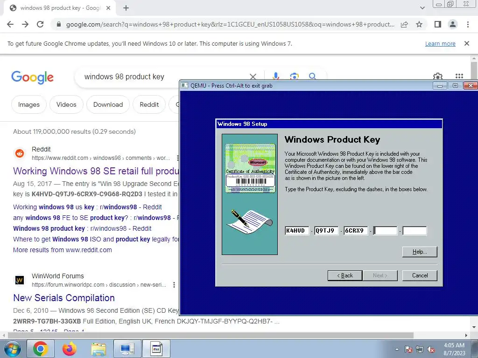This screenshot has height=358, width=478.
Task: Click the WinWorld Forums favicon
Action: pos(20,280)
